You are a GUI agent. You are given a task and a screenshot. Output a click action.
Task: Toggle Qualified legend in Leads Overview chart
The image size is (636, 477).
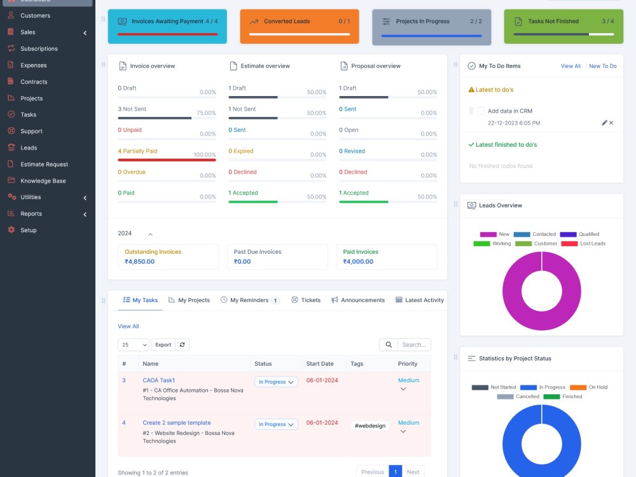pos(579,235)
